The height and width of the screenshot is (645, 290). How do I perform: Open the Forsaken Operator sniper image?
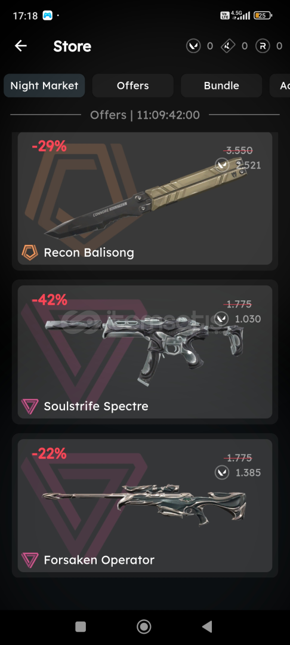point(144,504)
